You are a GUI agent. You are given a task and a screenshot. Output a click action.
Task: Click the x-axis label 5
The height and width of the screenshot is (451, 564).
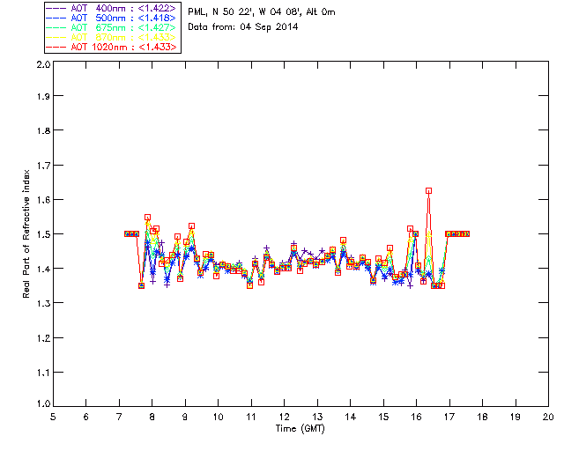53,417
